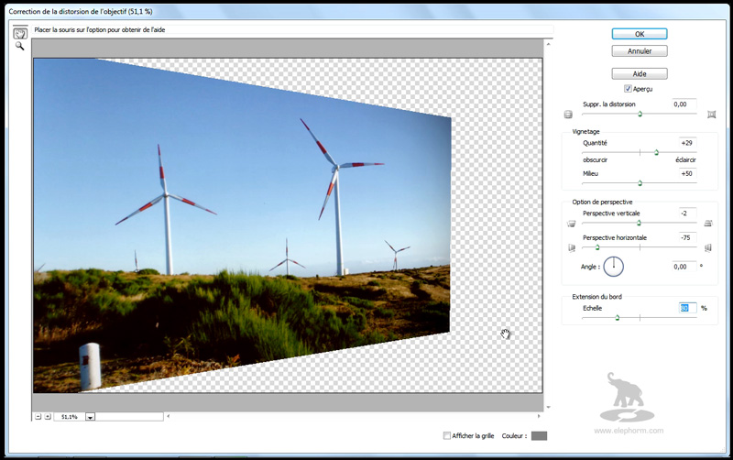This screenshot has height=460, width=733.
Task: Open the Couleur grid color swatch
Action: coord(539,435)
